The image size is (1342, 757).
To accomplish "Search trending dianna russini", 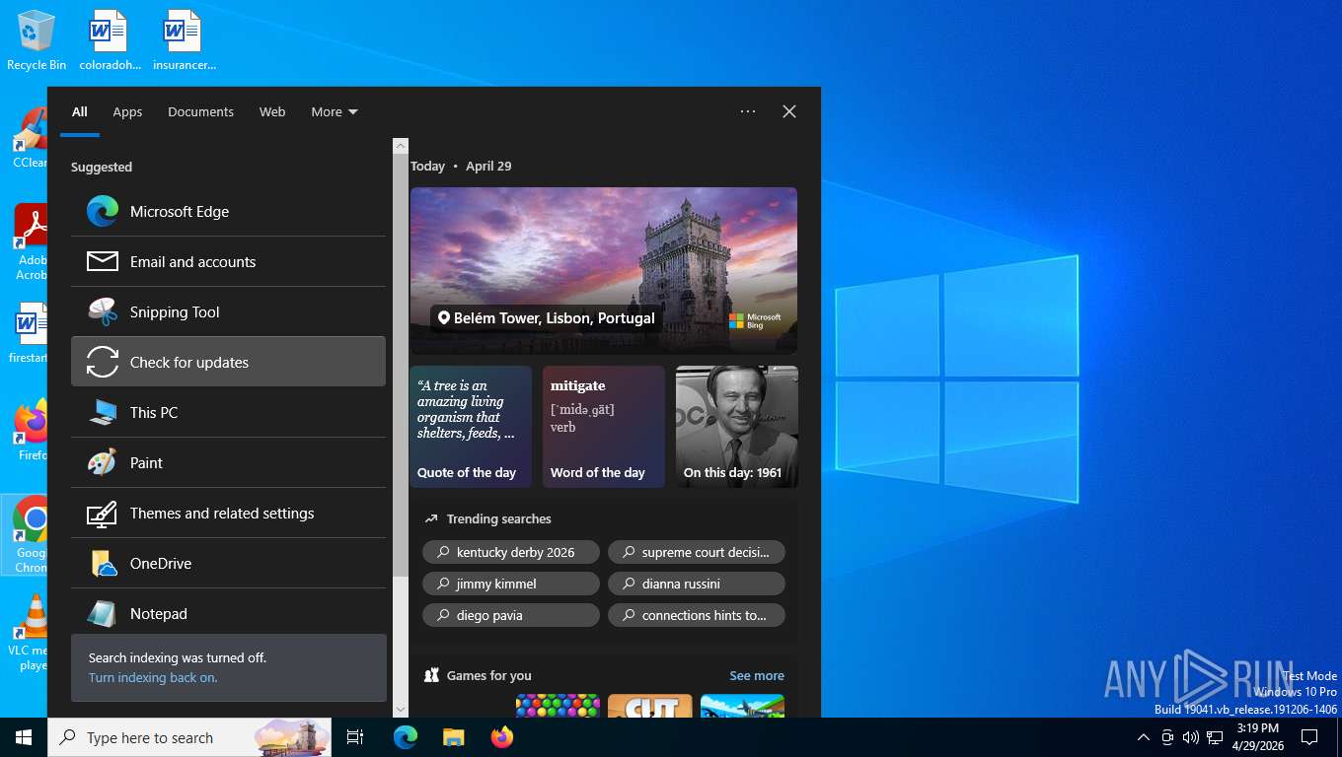I will (697, 584).
